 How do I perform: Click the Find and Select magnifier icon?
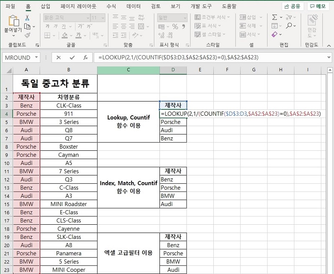pos(289,25)
